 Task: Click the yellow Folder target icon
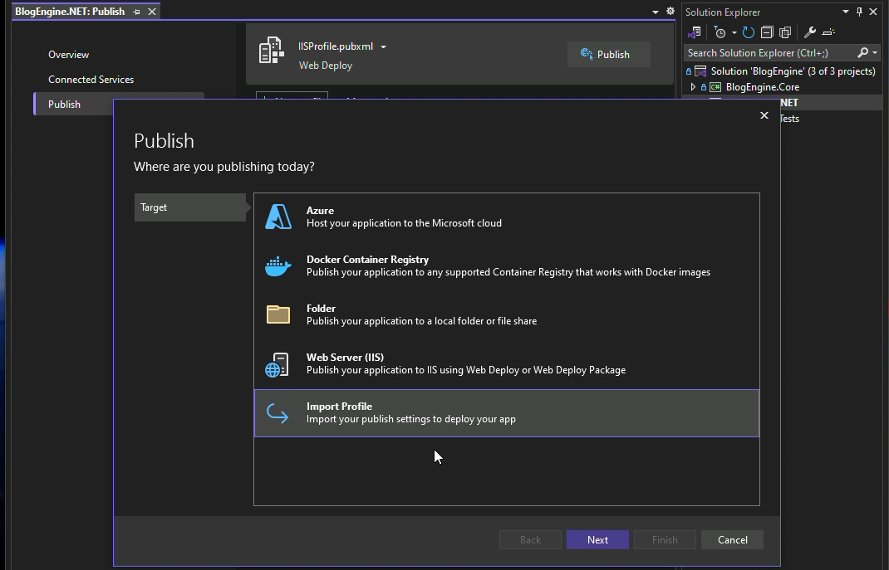(x=278, y=314)
